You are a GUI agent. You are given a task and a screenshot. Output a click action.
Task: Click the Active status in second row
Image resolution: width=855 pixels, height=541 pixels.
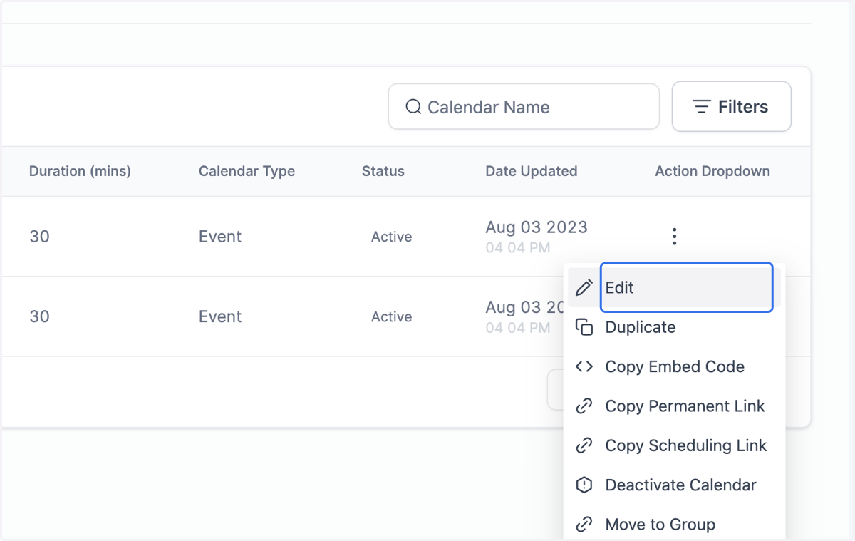tap(391, 316)
